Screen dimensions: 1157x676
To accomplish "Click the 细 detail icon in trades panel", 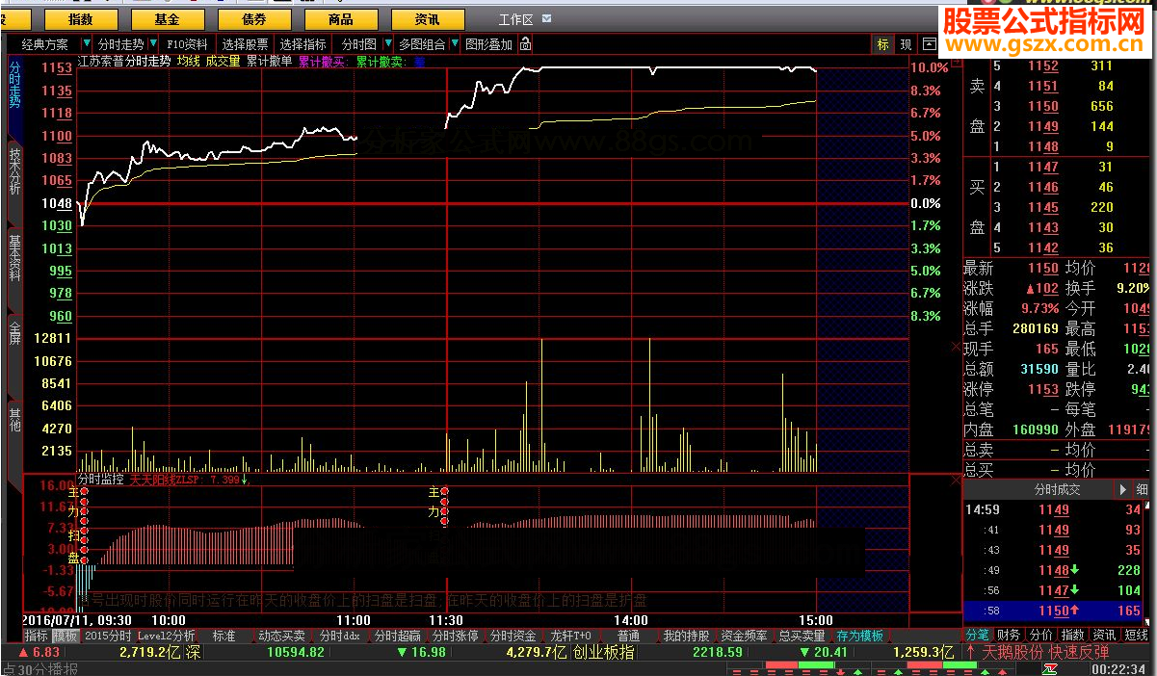I will click(1142, 489).
